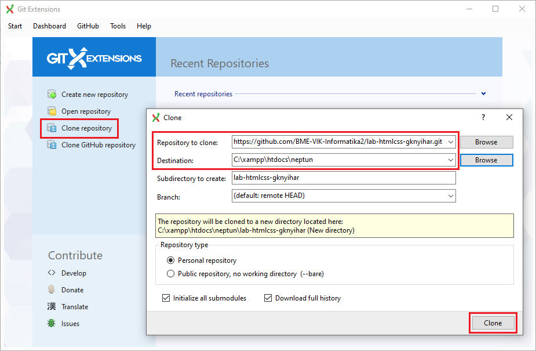Screen dimensions: 536x351
Task: Open the Dashboard menu
Action: point(49,26)
